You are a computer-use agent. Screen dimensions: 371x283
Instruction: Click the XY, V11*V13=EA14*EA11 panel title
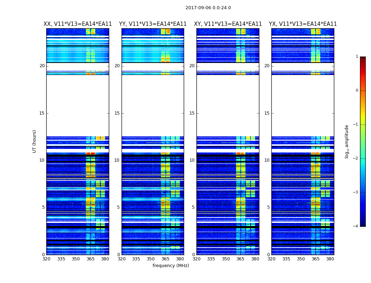(228, 24)
